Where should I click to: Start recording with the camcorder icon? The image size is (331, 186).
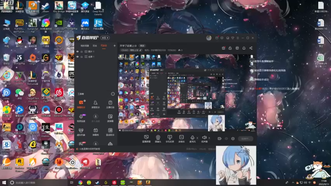pyautogui.click(x=220, y=138)
